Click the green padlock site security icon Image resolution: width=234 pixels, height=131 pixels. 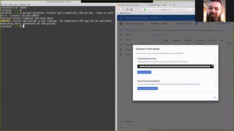(145, 9)
